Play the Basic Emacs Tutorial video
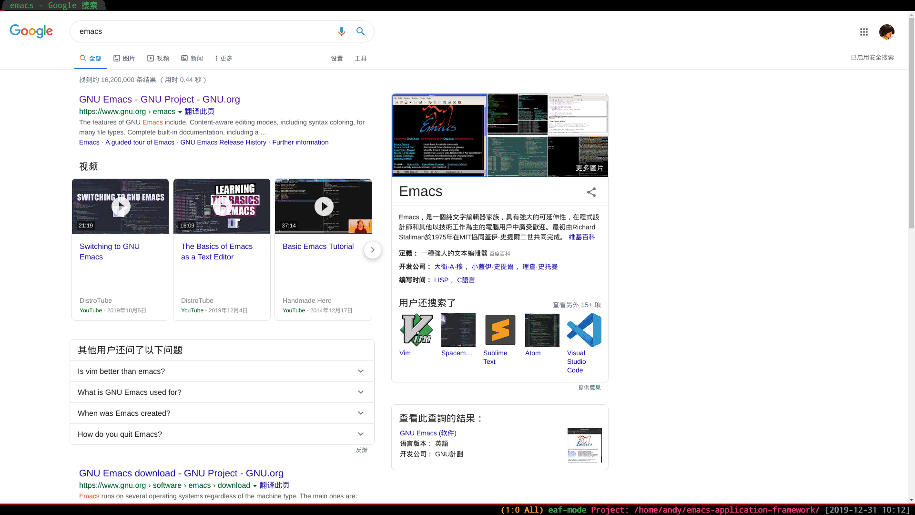The height and width of the screenshot is (515, 915). (324, 206)
